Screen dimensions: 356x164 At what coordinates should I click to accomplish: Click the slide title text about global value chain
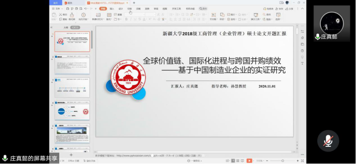[x=214, y=66]
